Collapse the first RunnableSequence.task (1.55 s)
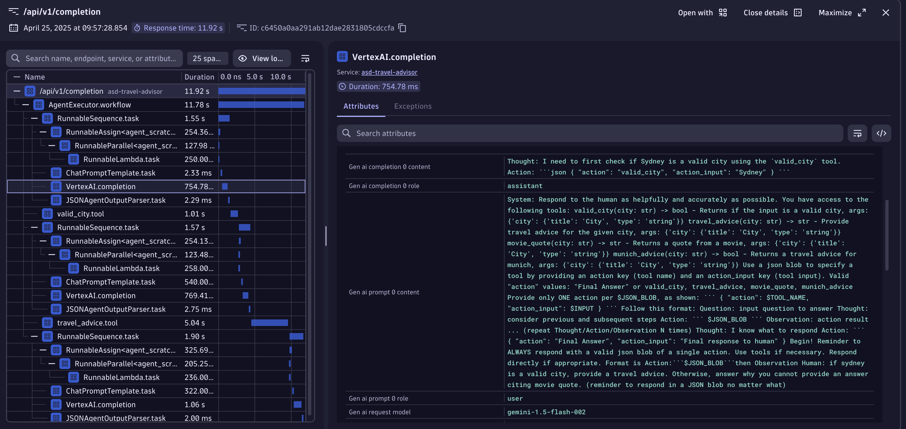 [x=34, y=119]
